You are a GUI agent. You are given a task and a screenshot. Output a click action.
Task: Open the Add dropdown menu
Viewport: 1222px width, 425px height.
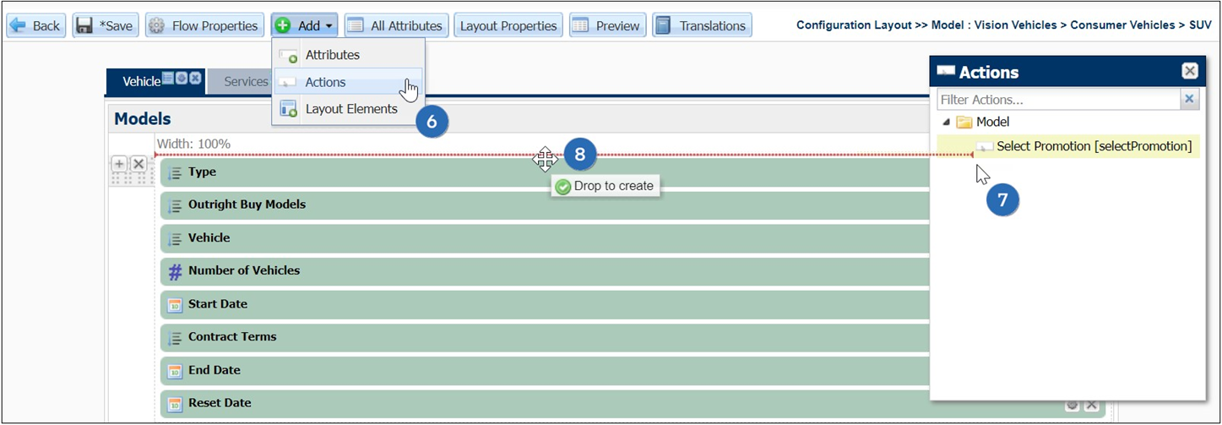pyautogui.click(x=305, y=25)
